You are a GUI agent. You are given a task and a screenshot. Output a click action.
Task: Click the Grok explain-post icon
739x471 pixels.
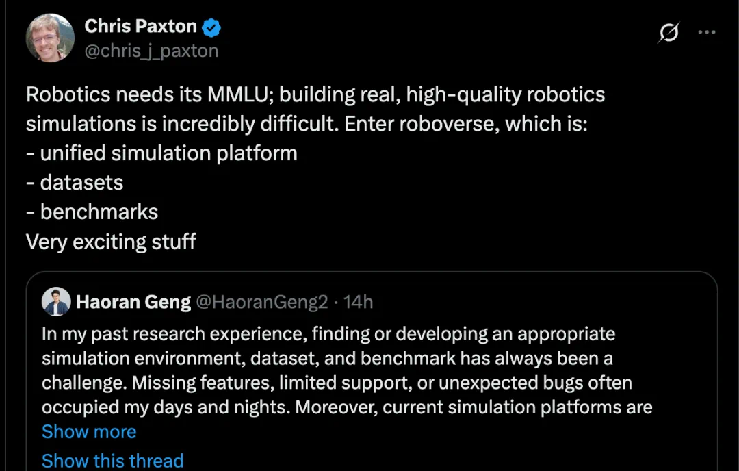669,32
